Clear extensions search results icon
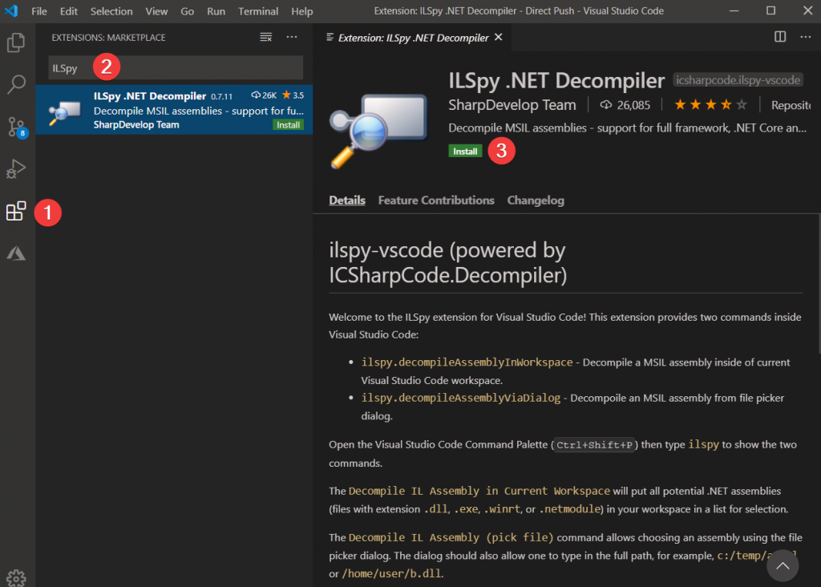 (266, 37)
